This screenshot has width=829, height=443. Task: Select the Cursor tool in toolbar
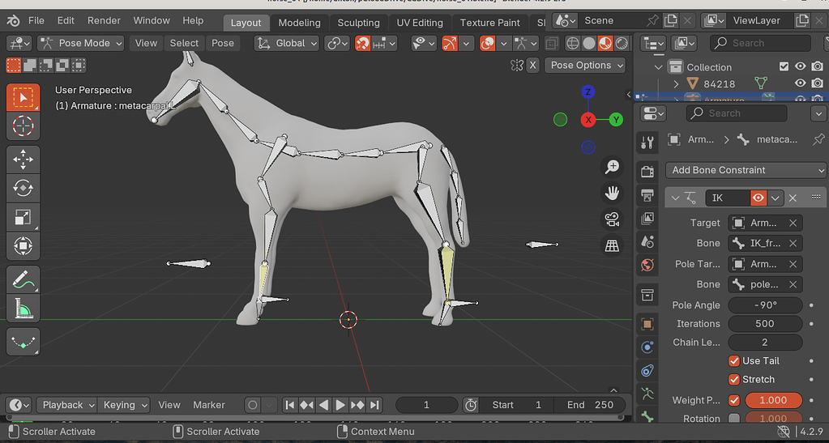click(23, 126)
